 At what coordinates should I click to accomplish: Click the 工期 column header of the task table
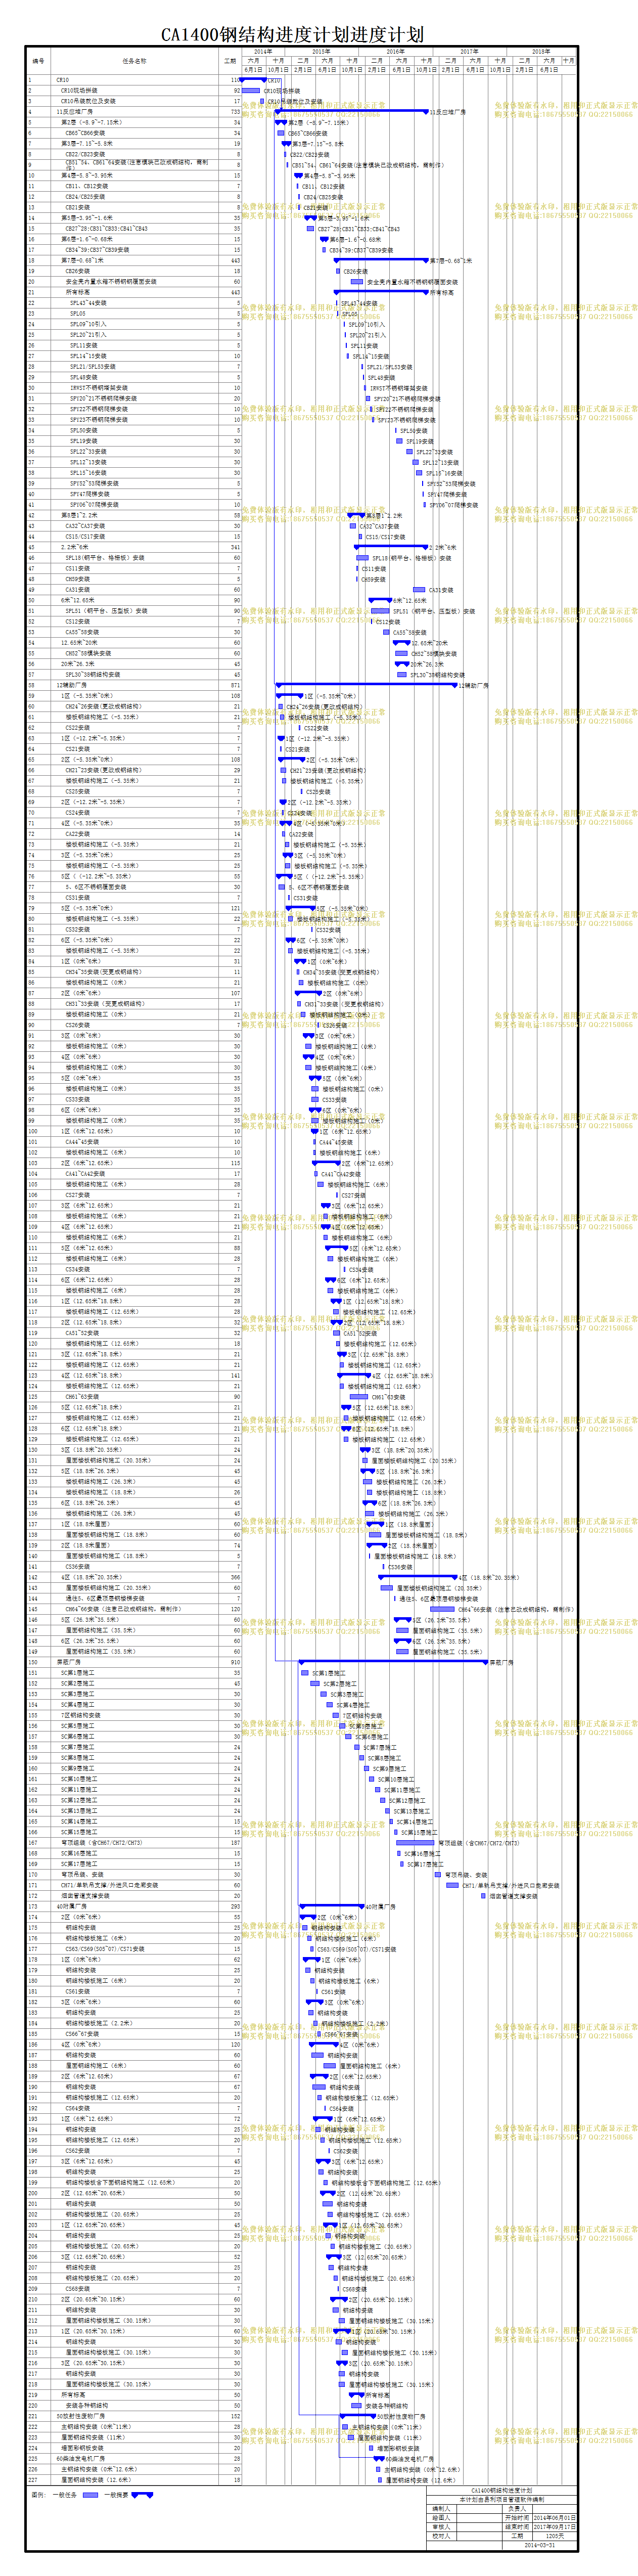click(231, 61)
